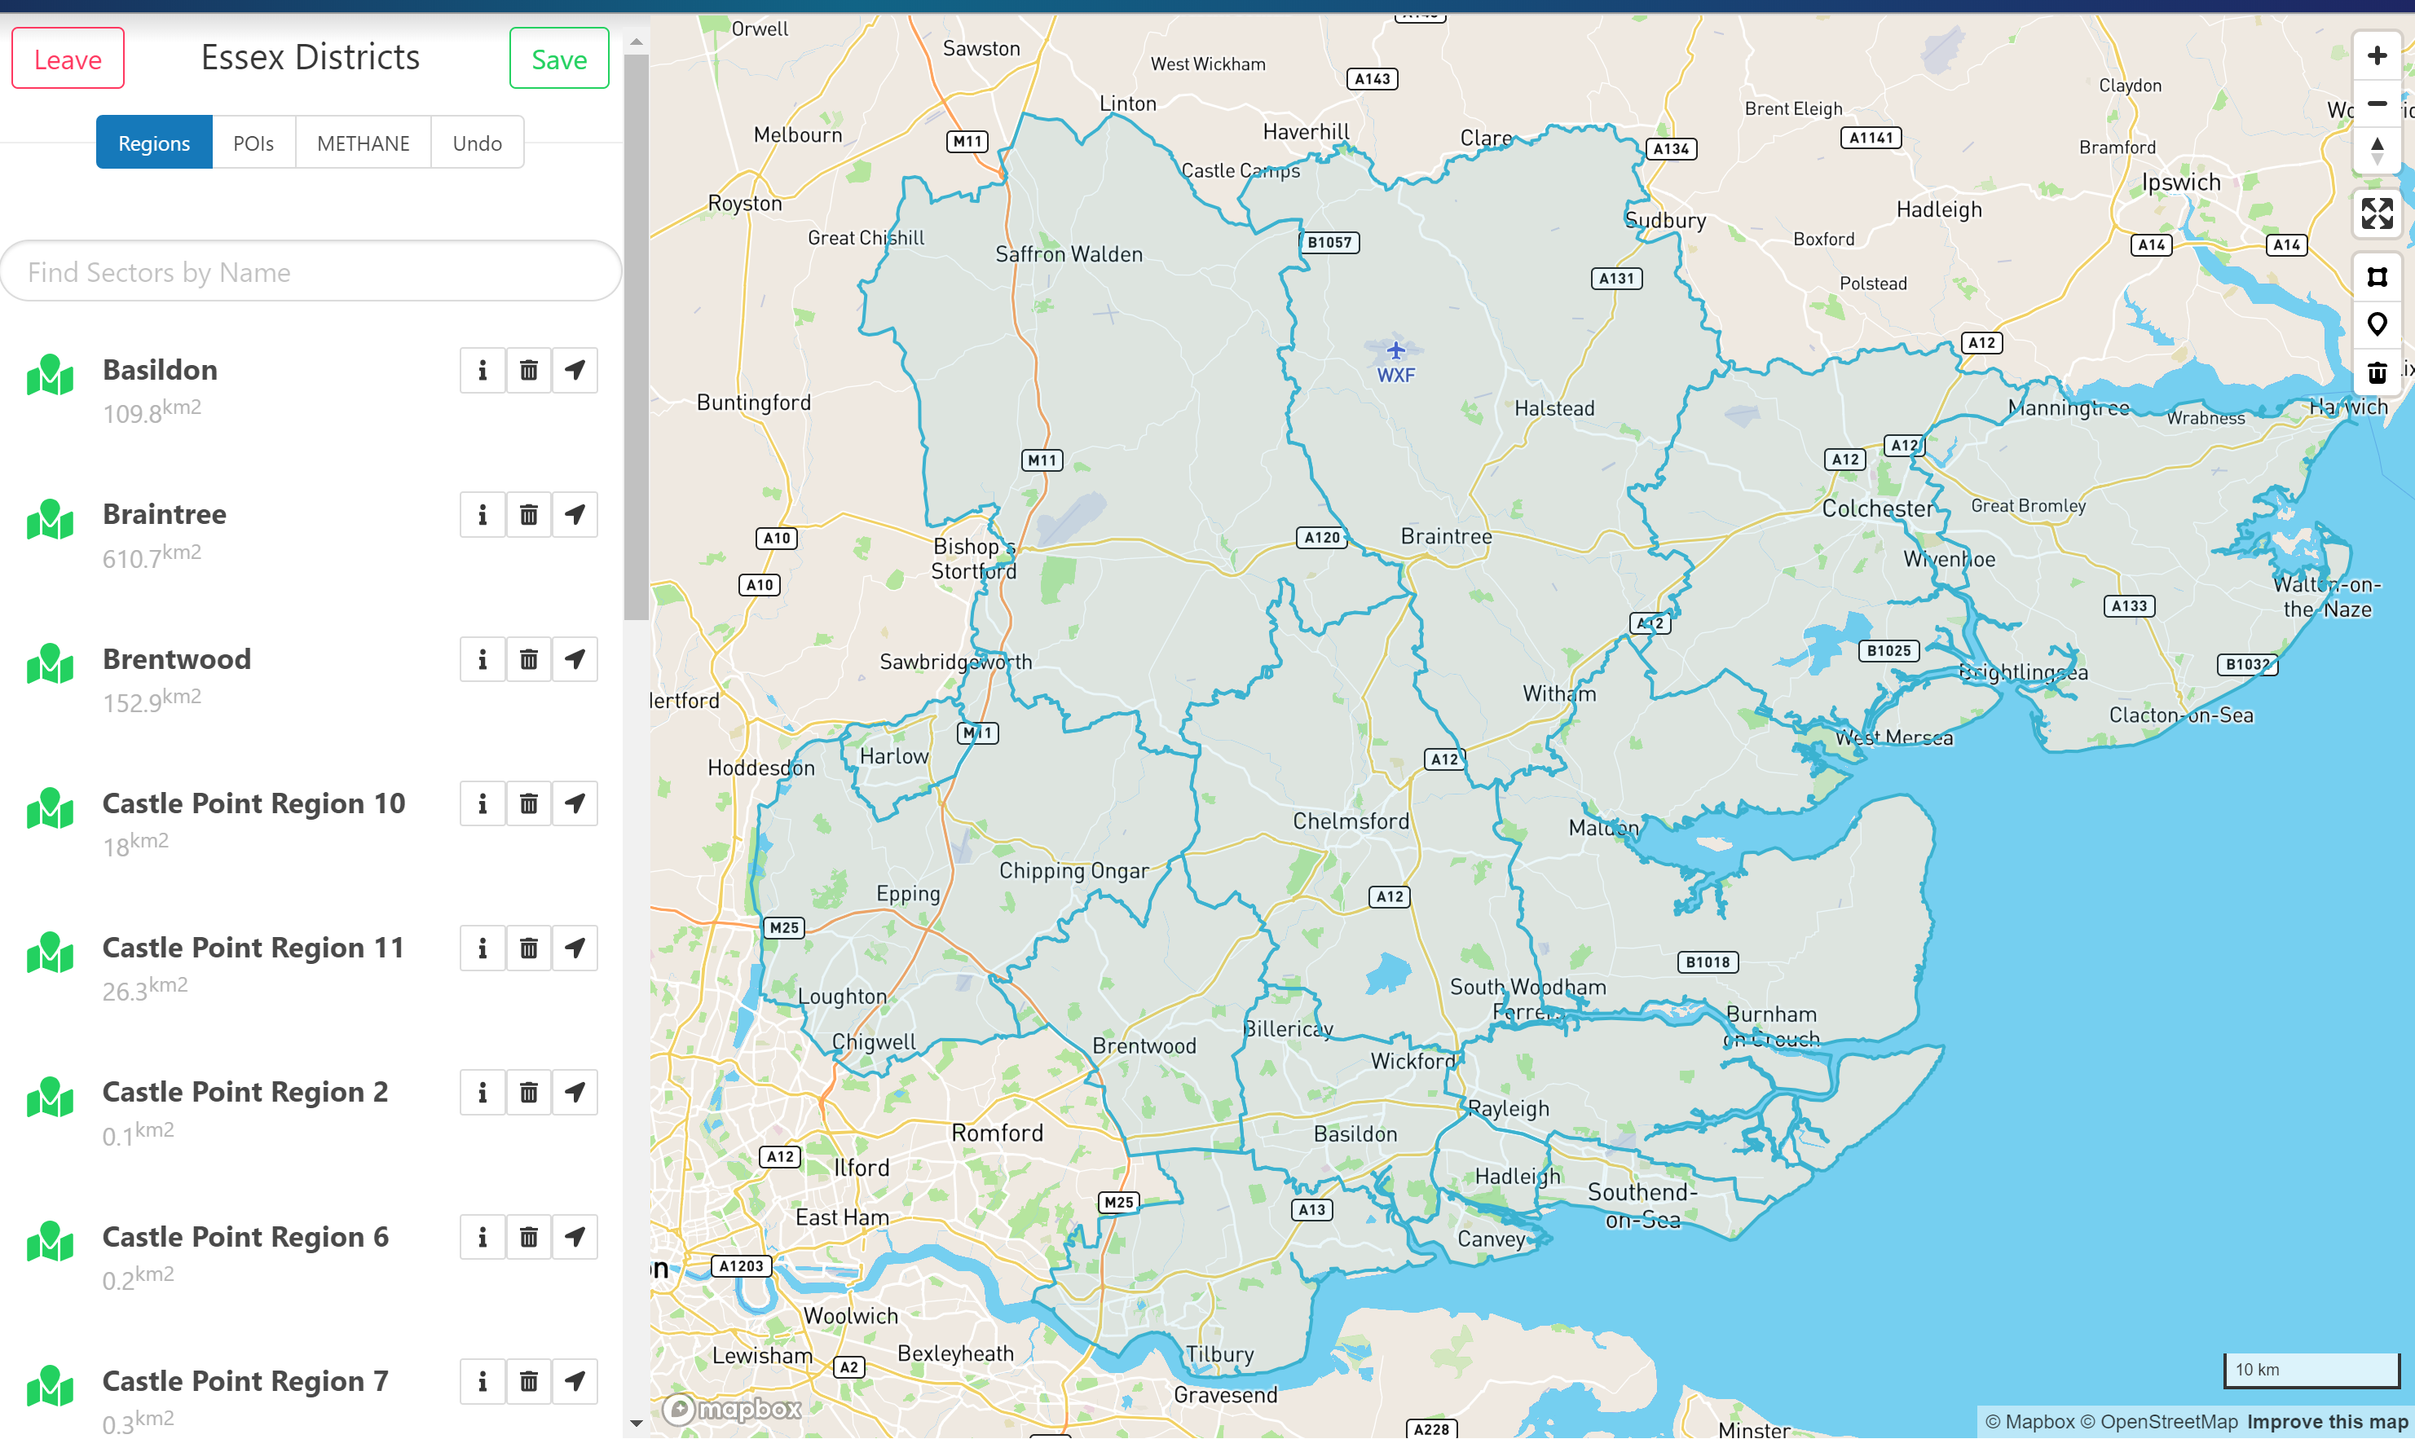
Task: Focus the Find Sectors by Name field
Action: [x=311, y=272]
